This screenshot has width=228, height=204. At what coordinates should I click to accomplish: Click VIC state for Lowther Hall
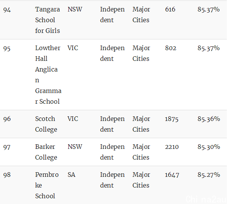coord(73,48)
